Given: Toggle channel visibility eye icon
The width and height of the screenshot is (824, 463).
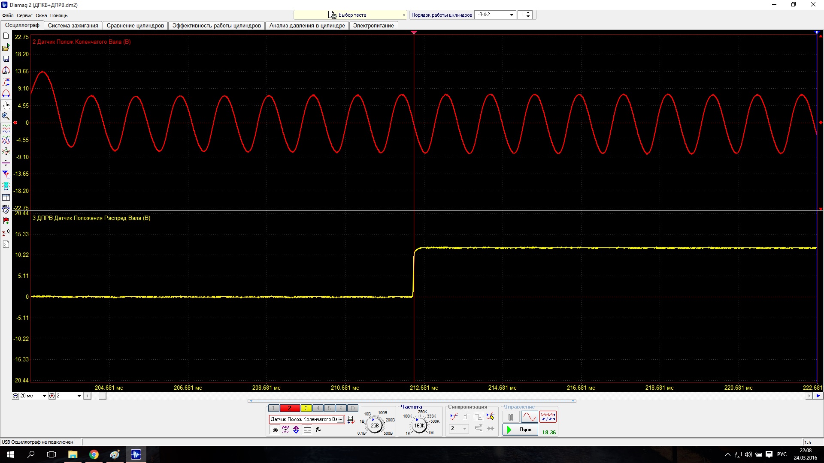Looking at the screenshot, I should click(275, 430).
